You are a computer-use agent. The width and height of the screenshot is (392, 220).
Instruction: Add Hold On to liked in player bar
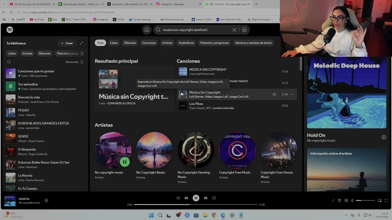(46, 200)
